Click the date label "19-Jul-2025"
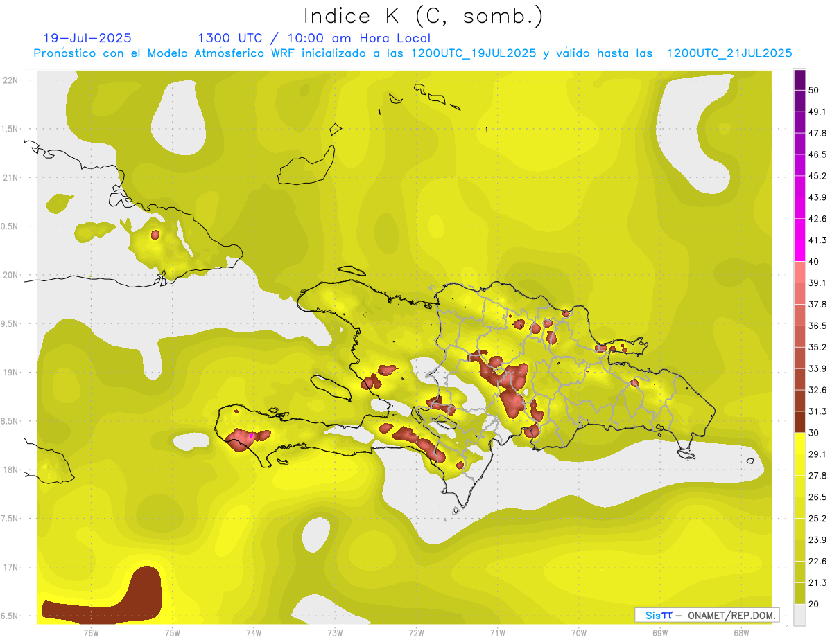Image resolution: width=832 pixels, height=642 pixels. [x=87, y=38]
